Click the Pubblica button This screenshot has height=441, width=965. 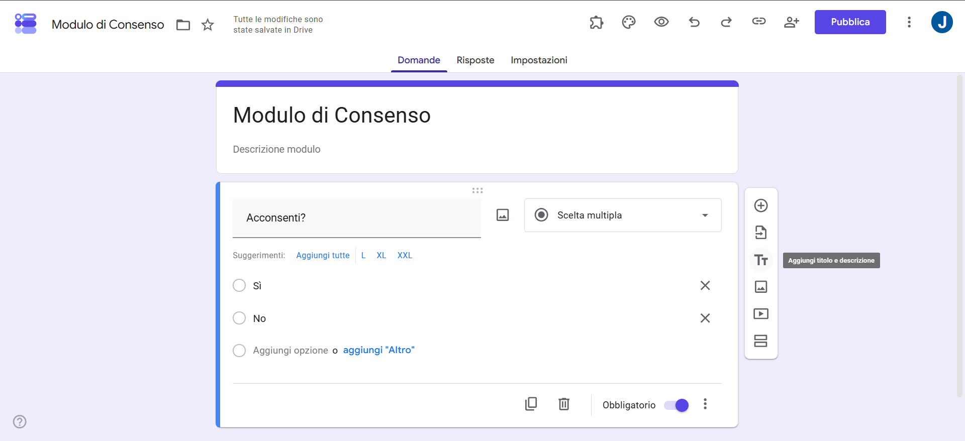(850, 22)
